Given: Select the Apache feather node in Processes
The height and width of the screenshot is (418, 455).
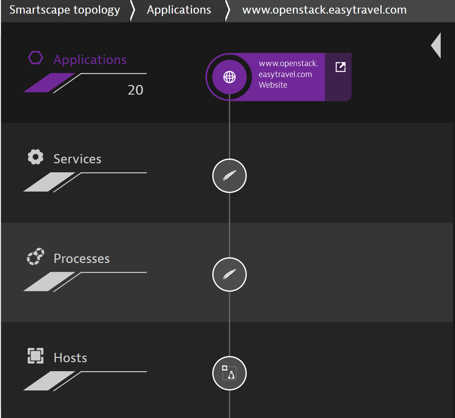Looking at the screenshot, I should point(229,275).
